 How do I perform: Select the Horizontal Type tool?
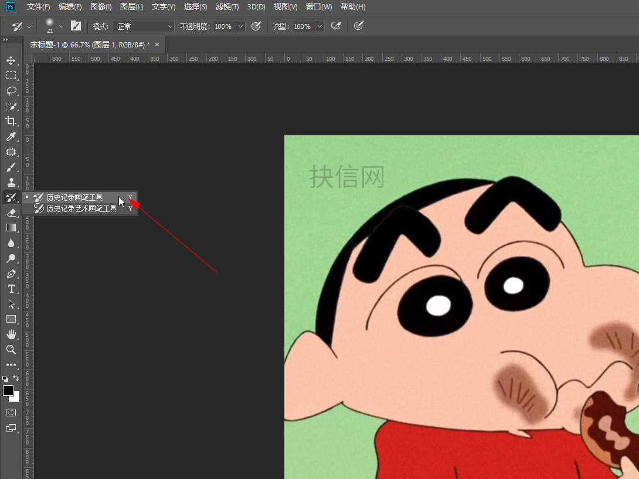pos(11,289)
